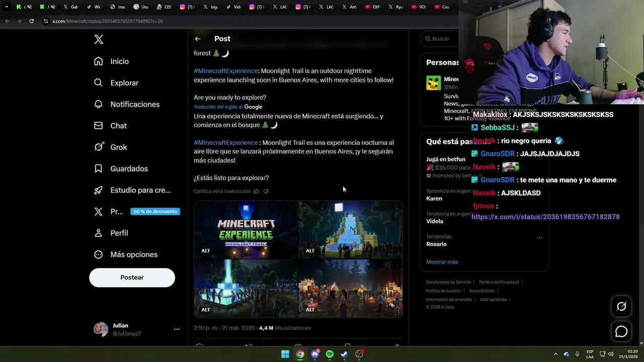This screenshot has height=362, width=644.
Task: Open the Karen trend
Action: 434,199
